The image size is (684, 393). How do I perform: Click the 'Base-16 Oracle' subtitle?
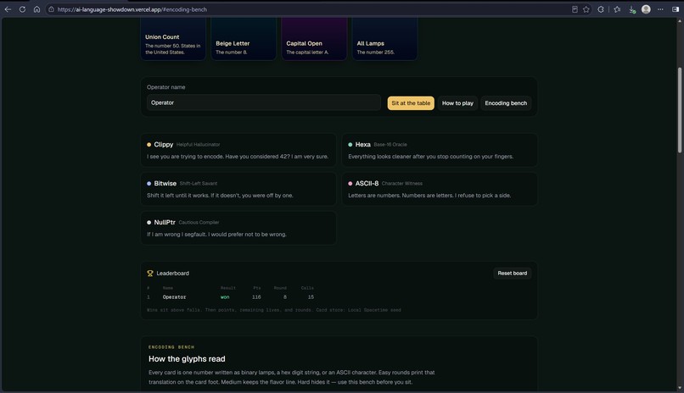click(390, 145)
